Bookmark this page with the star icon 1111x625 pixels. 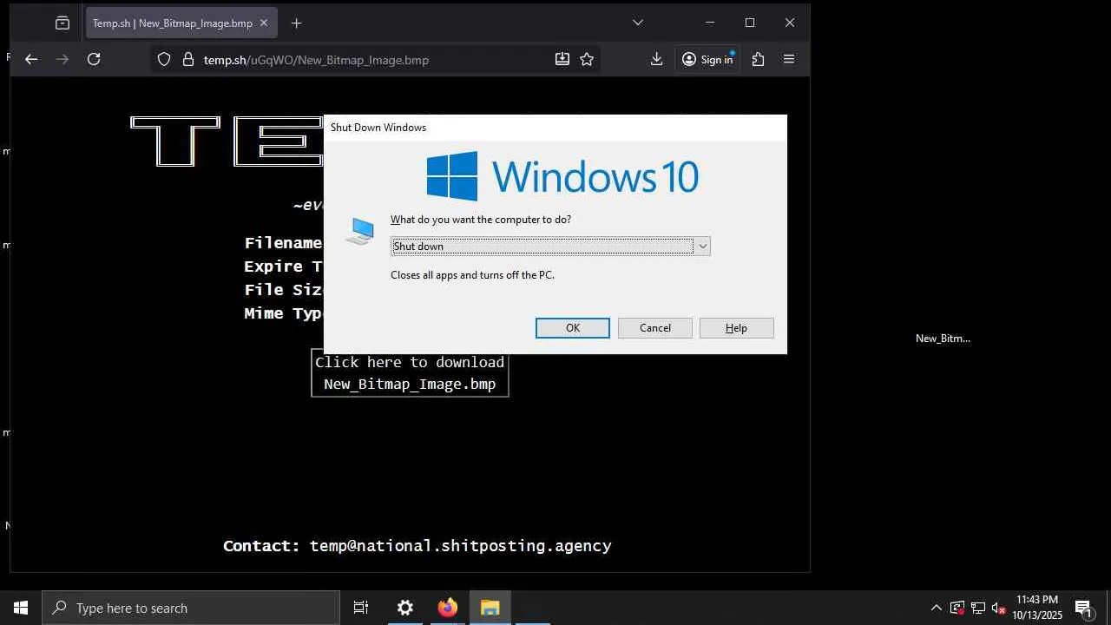coord(587,59)
